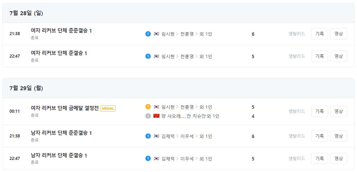This screenshot has width=357, height=172.
Task: Click the blue rank 1 badge in men's quarterfinal row
Action: 148,136
